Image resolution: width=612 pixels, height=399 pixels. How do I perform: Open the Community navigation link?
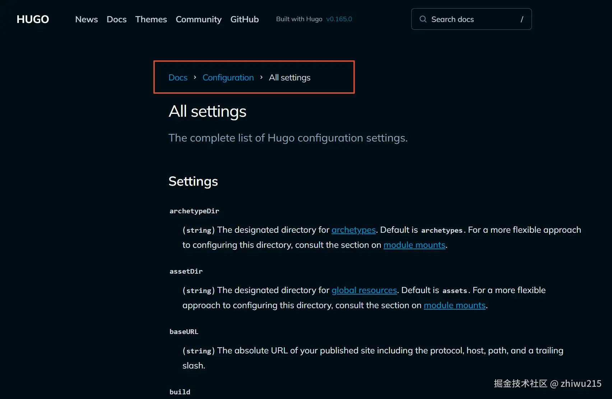click(199, 19)
